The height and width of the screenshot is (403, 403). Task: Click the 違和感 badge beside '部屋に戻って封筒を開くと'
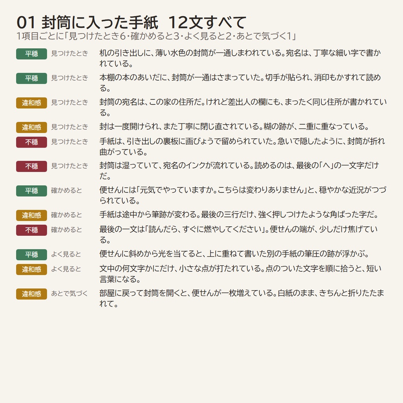click(31, 294)
